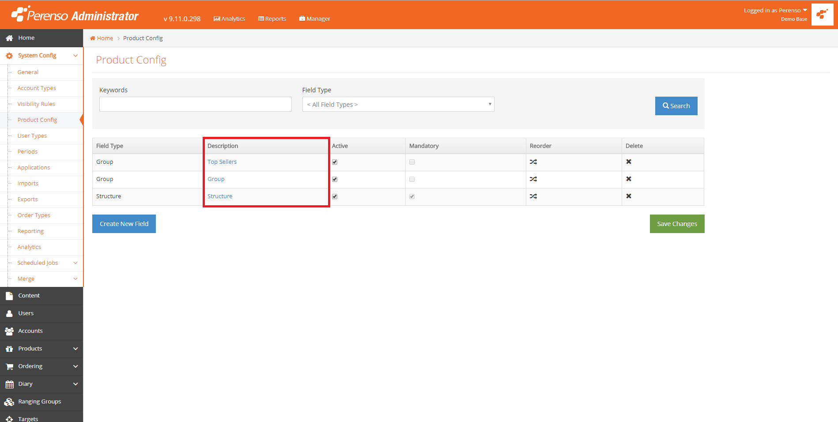Click the Home house icon in sidebar

(x=9, y=38)
